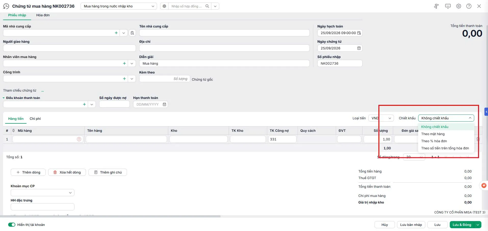
Task: Open the calendar for Ngày chứng từ
Action: 359,48
